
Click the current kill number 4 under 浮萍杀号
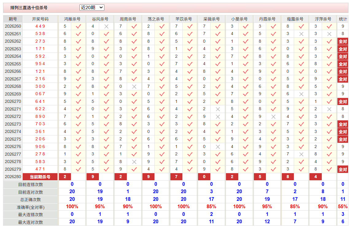pyautogui.click(x=315, y=177)
